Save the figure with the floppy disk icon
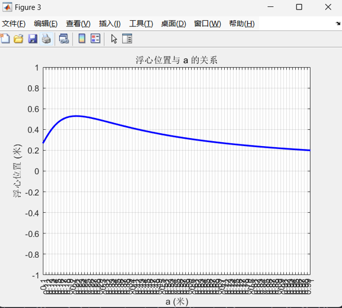Viewport: 342px width, 308px height. click(33, 38)
